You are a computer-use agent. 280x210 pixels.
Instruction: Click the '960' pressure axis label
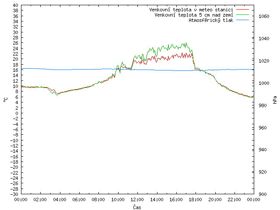click(262, 128)
